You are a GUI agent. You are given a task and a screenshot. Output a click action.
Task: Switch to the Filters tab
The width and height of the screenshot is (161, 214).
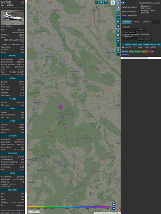(x=136, y=22)
